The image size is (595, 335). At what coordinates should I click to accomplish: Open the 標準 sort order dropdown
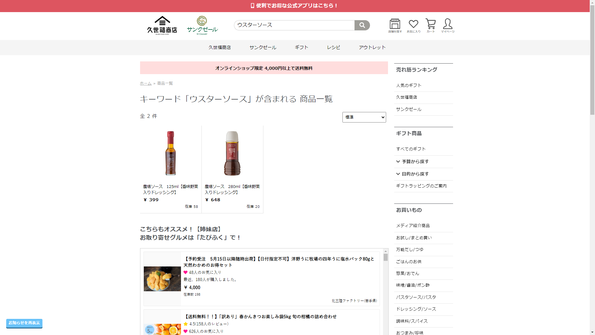tap(364, 117)
